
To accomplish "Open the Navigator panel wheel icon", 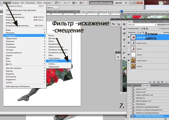I will pos(124,24).
